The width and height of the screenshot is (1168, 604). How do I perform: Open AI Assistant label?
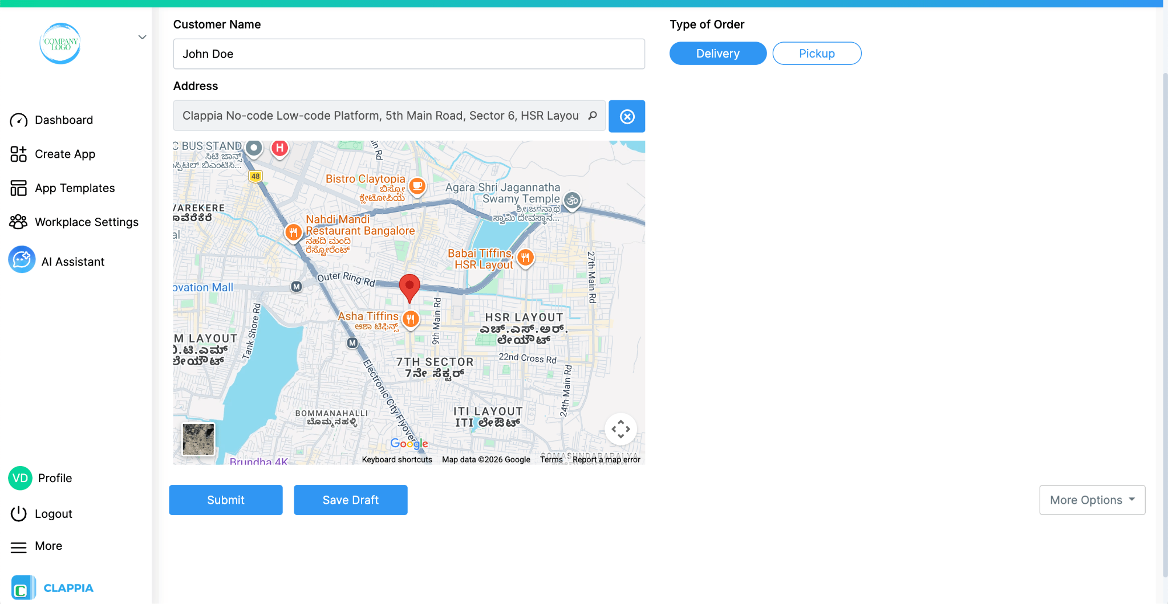[73, 262]
